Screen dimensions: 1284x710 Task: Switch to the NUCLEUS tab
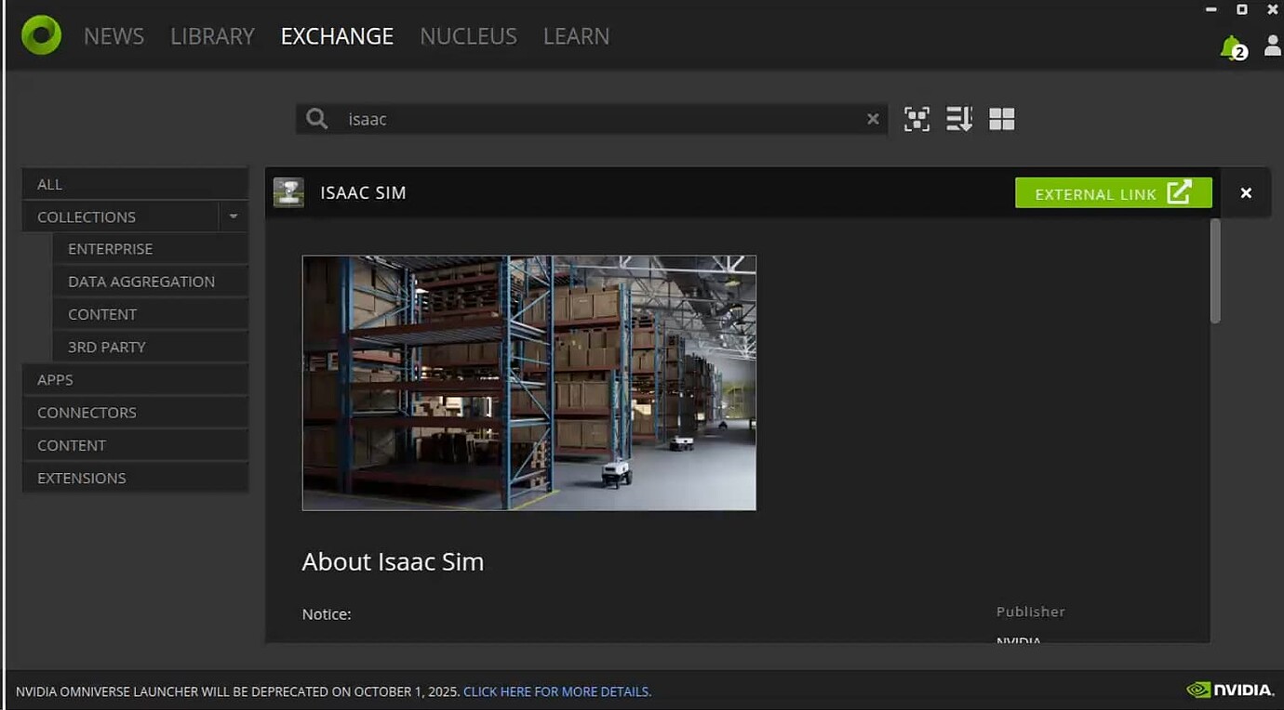pos(468,36)
